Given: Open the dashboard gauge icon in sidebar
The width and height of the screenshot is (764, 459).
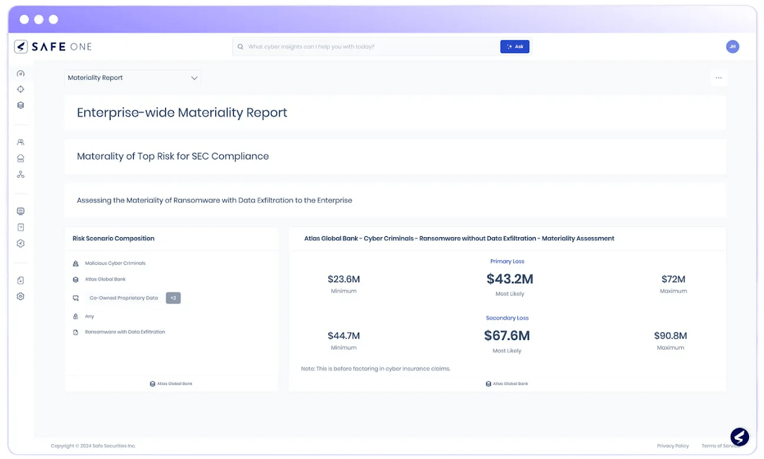Looking at the screenshot, I should coord(20,73).
